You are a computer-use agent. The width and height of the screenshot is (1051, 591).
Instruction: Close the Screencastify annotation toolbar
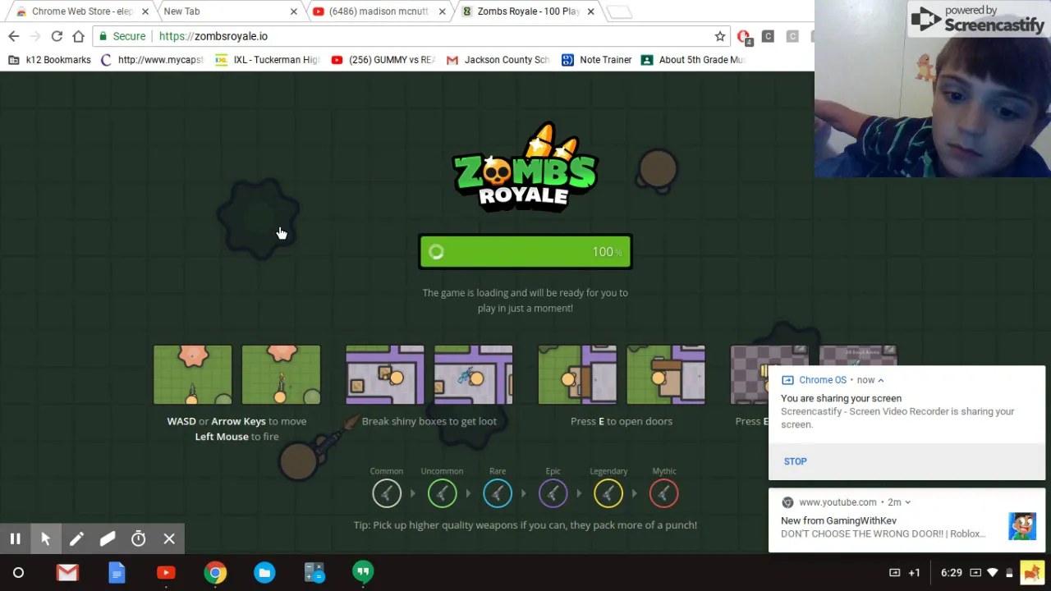169,539
